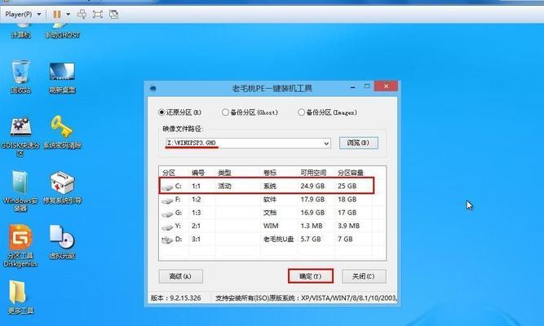The height and width of the screenshot is (326, 544).
Task: Click the 老毛桃 app icon in title bar
Action: pyautogui.click(x=153, y=89)
